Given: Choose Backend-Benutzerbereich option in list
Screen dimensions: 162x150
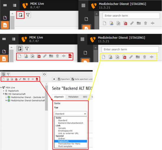Looking at the screenshot, I should click(71, 123).
